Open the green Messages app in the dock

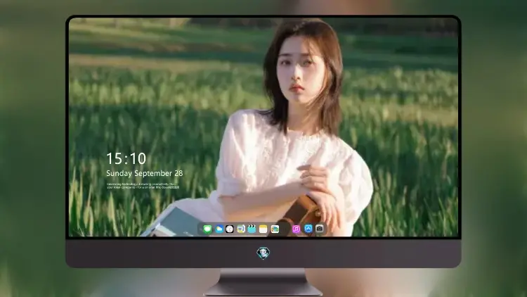207,229
